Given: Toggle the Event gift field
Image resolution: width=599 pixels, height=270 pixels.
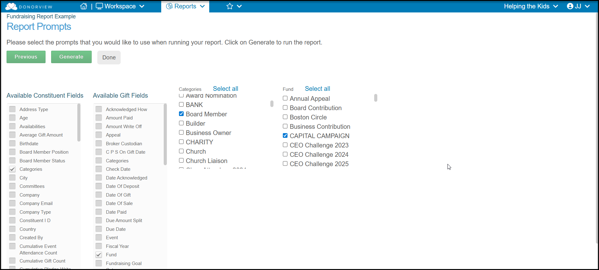Looking at the screenshot, I should pyautogui.click(x=99, y=237).
